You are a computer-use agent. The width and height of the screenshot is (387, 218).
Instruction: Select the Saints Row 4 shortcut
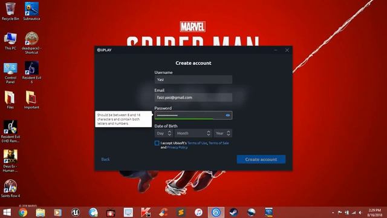pos(10,188)
